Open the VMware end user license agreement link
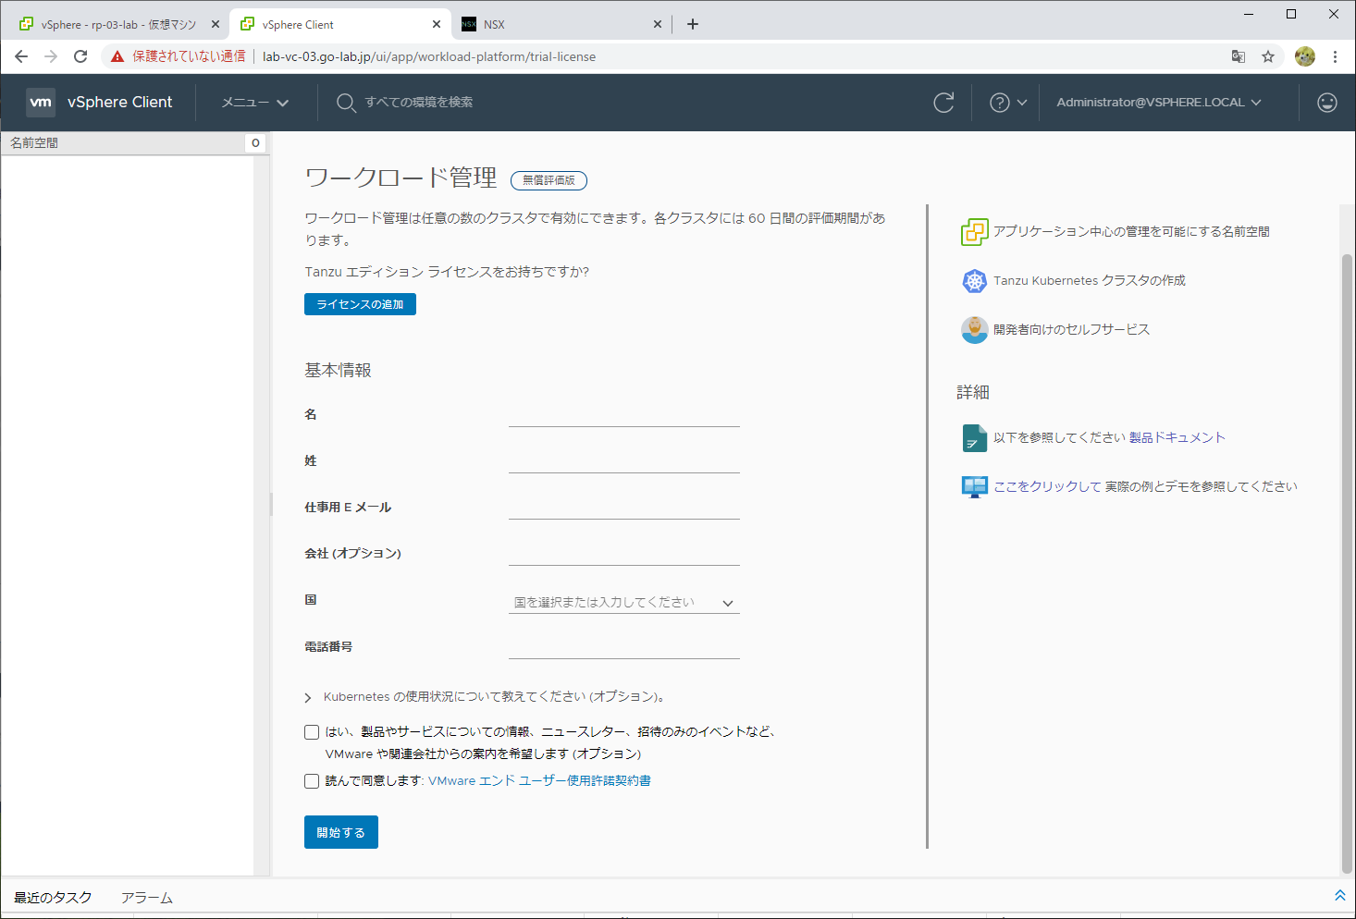 pos(539,781)
